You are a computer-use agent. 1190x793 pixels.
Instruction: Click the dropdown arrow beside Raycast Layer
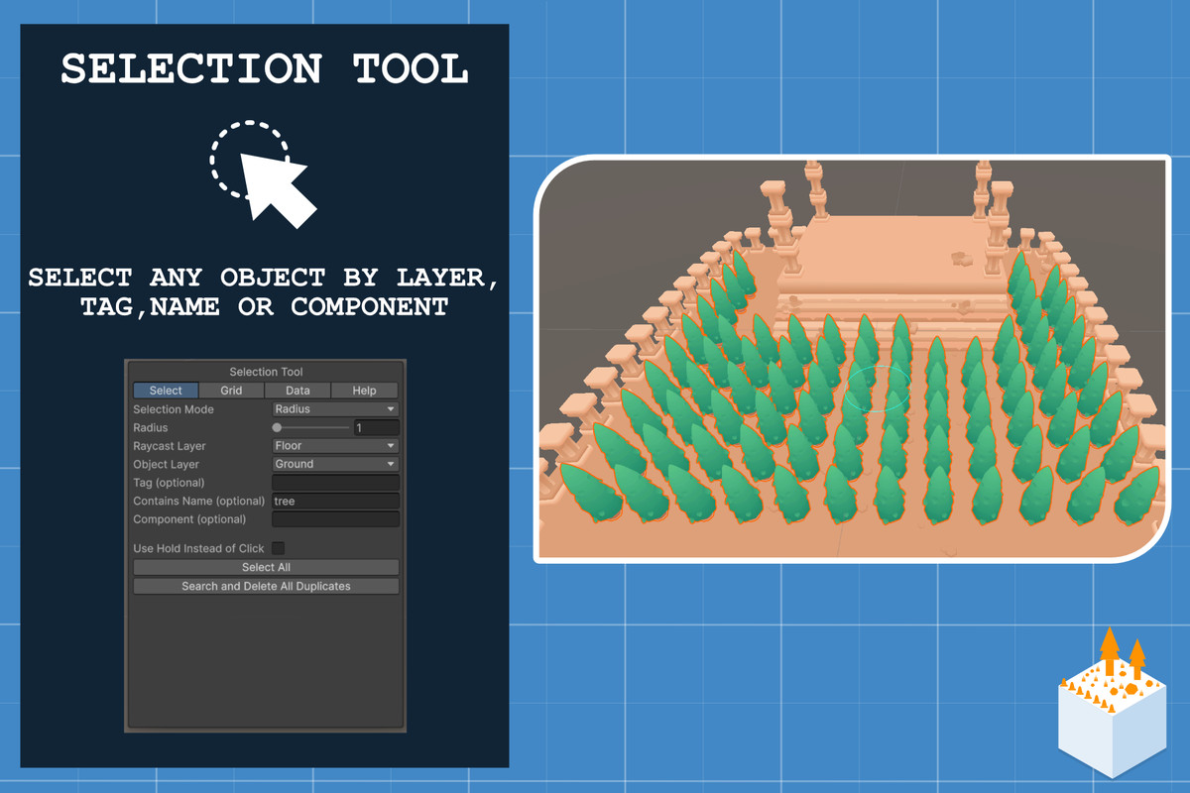pos(393,445)
